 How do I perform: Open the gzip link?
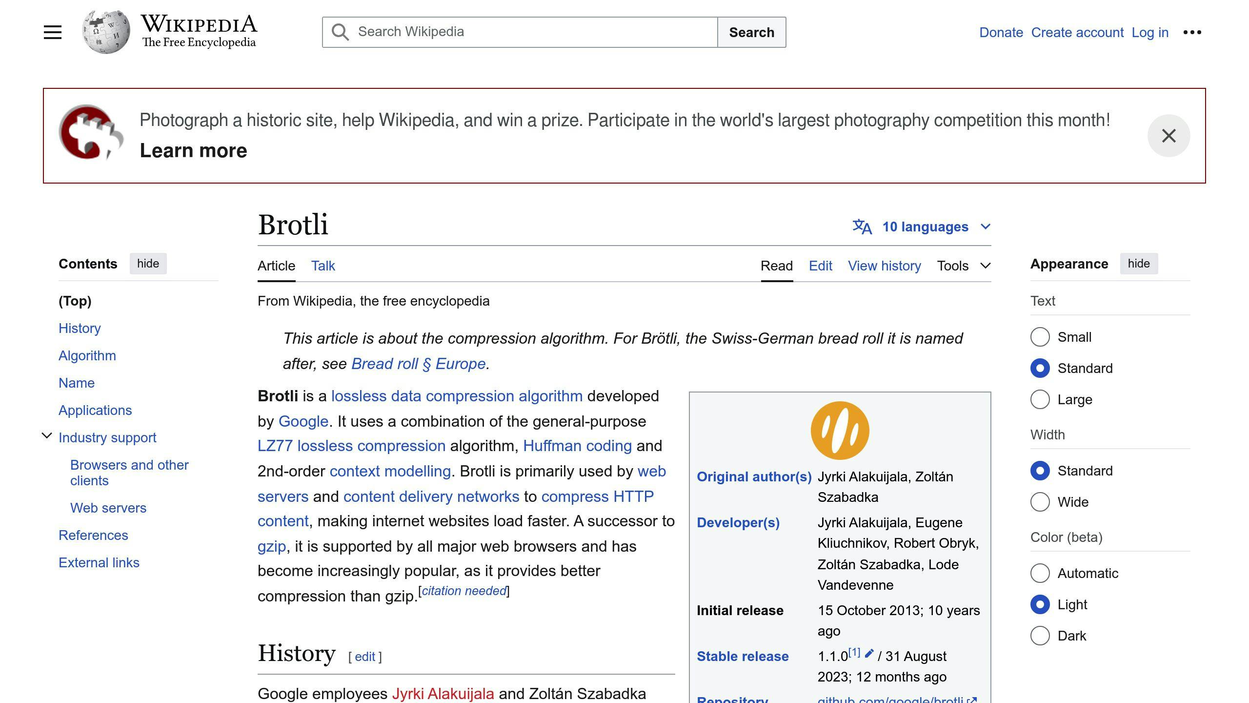pos(272,546)
